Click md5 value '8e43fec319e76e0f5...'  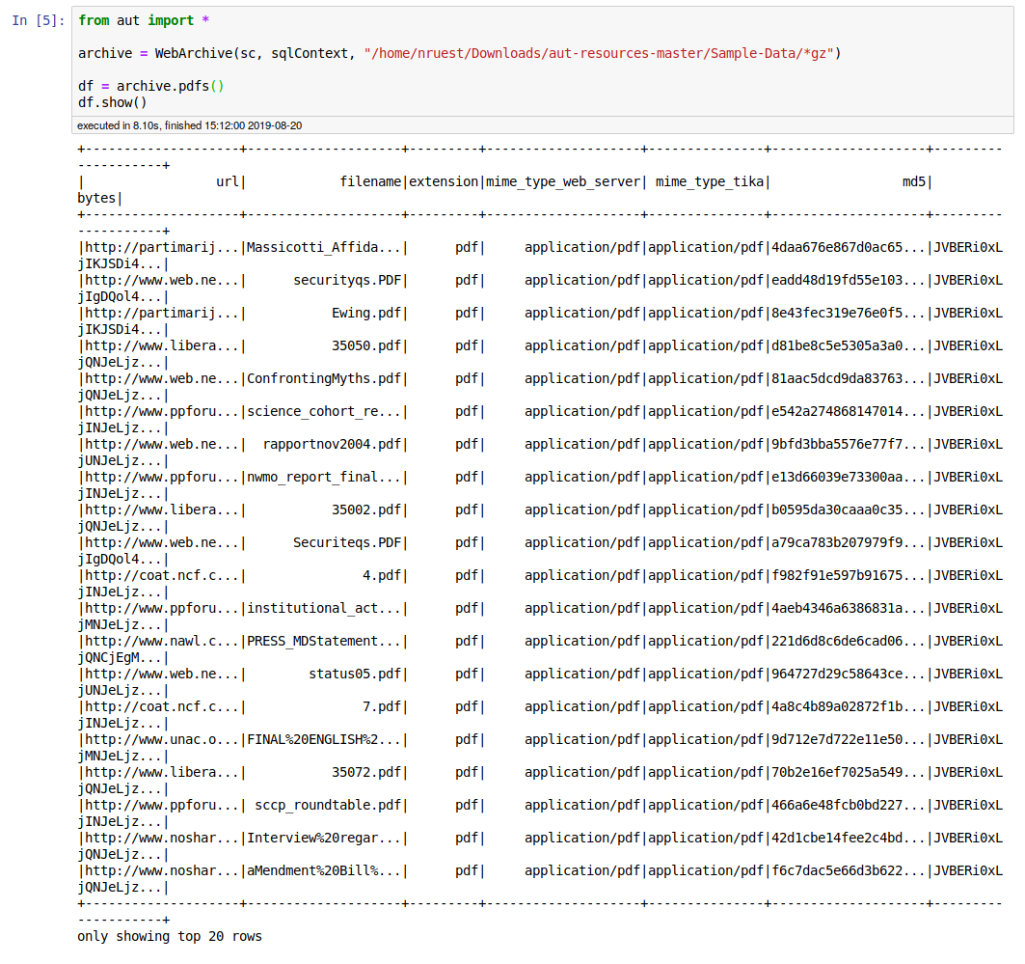(849, 313)
